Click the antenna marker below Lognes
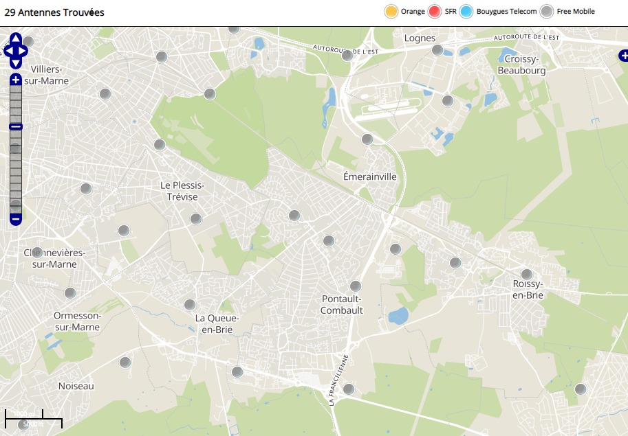 point(437,50)
